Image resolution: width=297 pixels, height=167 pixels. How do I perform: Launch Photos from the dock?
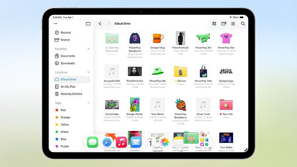(x=165, y=142)
